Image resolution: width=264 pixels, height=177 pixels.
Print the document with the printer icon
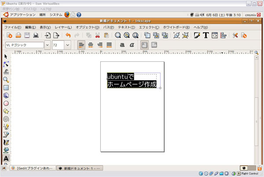36,35
